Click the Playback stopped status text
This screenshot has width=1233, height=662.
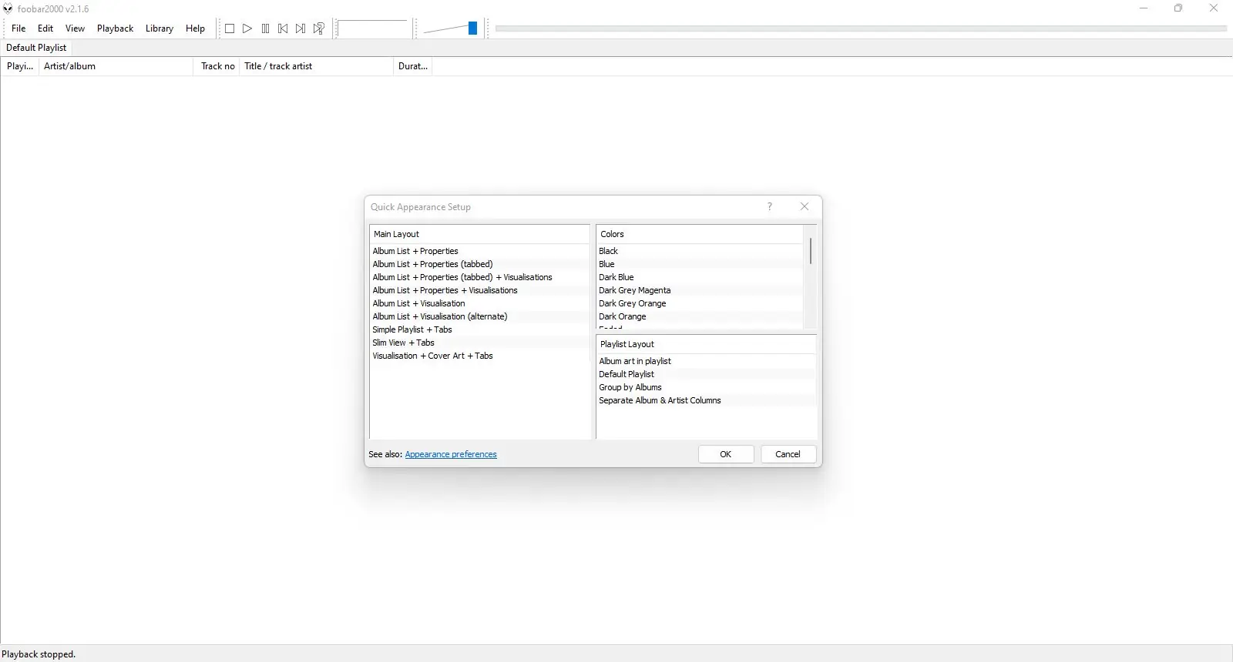point(39,654)
